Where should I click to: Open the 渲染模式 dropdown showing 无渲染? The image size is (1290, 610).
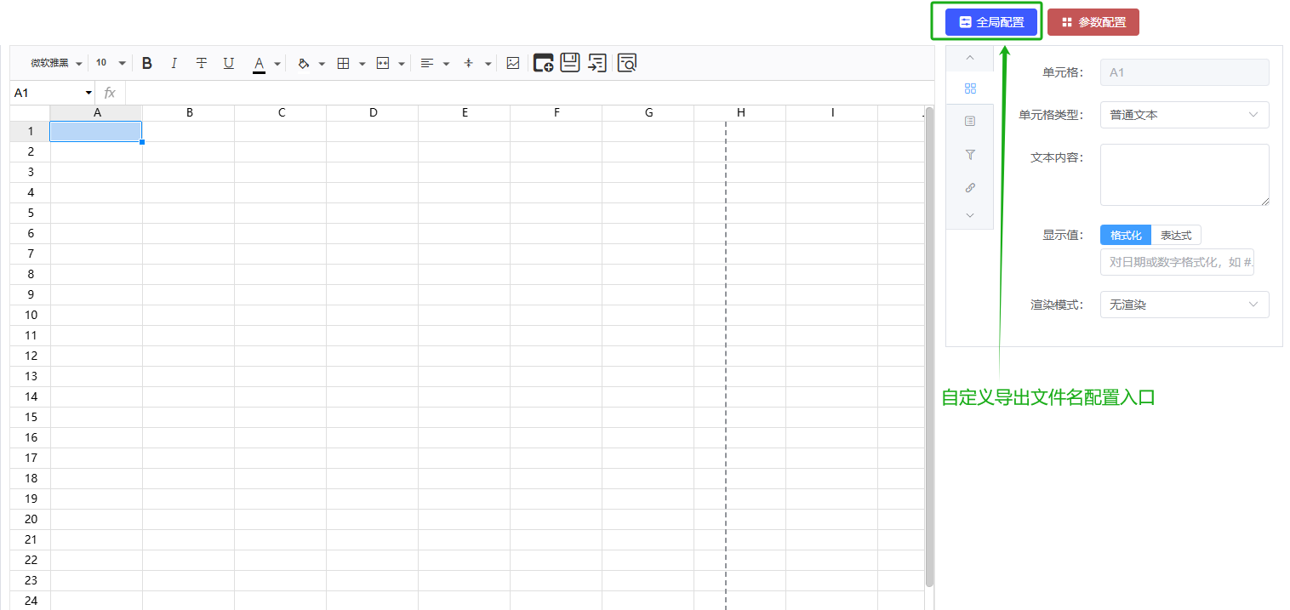[x=1184, y=305]
